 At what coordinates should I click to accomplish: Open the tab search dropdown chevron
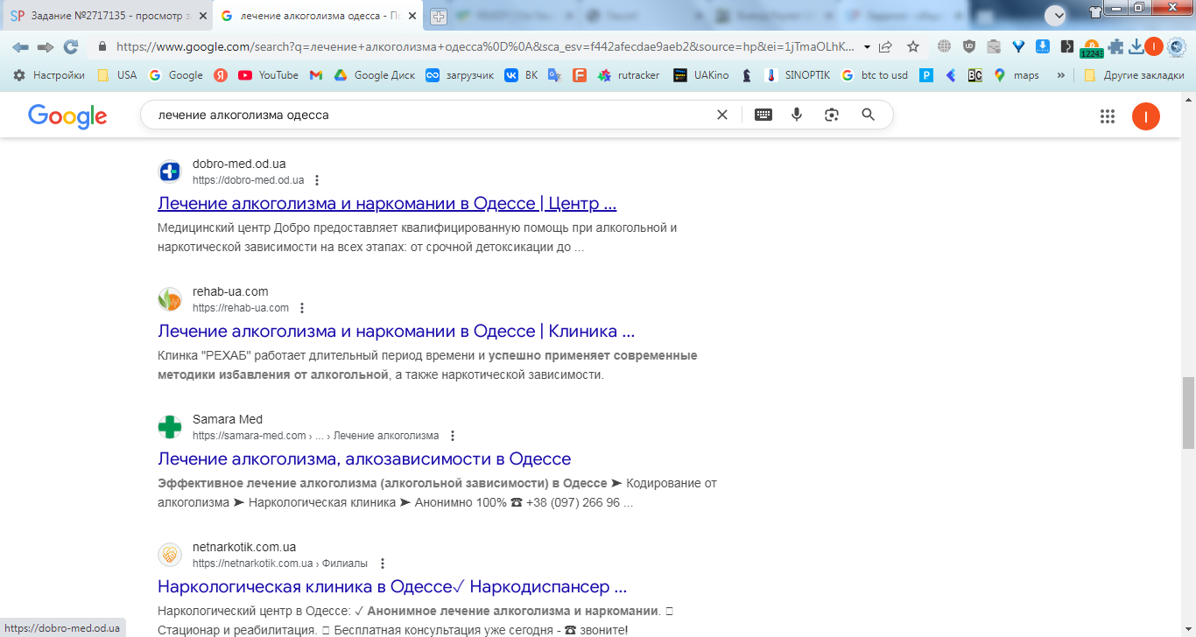pyautogui.click(x=1056, y=16)
